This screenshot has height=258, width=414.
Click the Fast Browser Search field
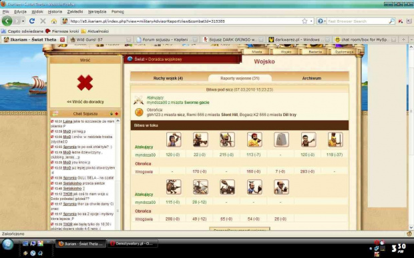(358, 21)
